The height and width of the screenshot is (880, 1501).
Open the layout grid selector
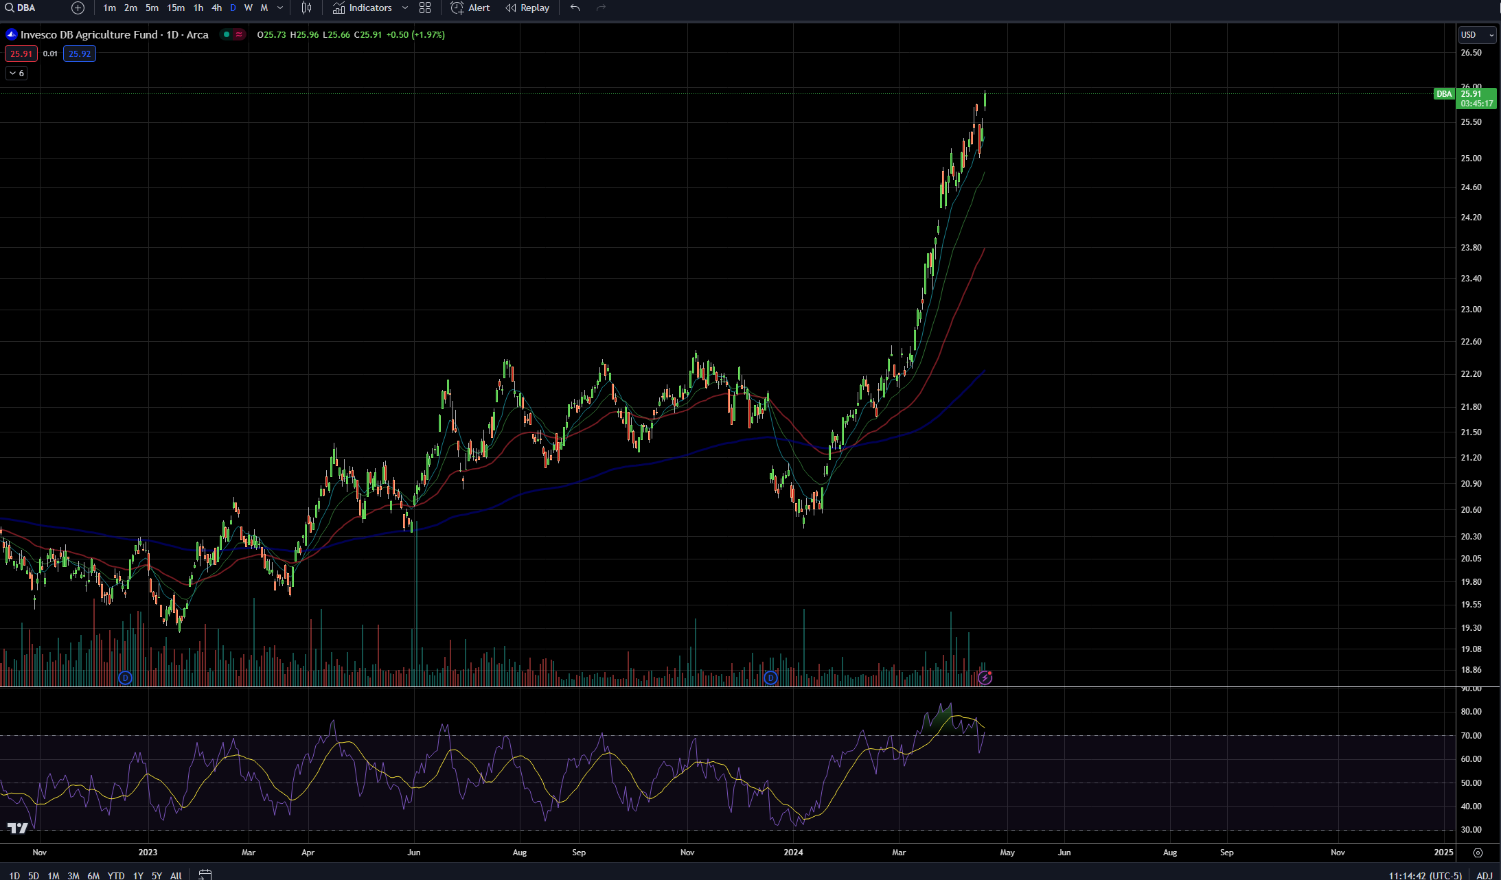(x=425, y=8)
